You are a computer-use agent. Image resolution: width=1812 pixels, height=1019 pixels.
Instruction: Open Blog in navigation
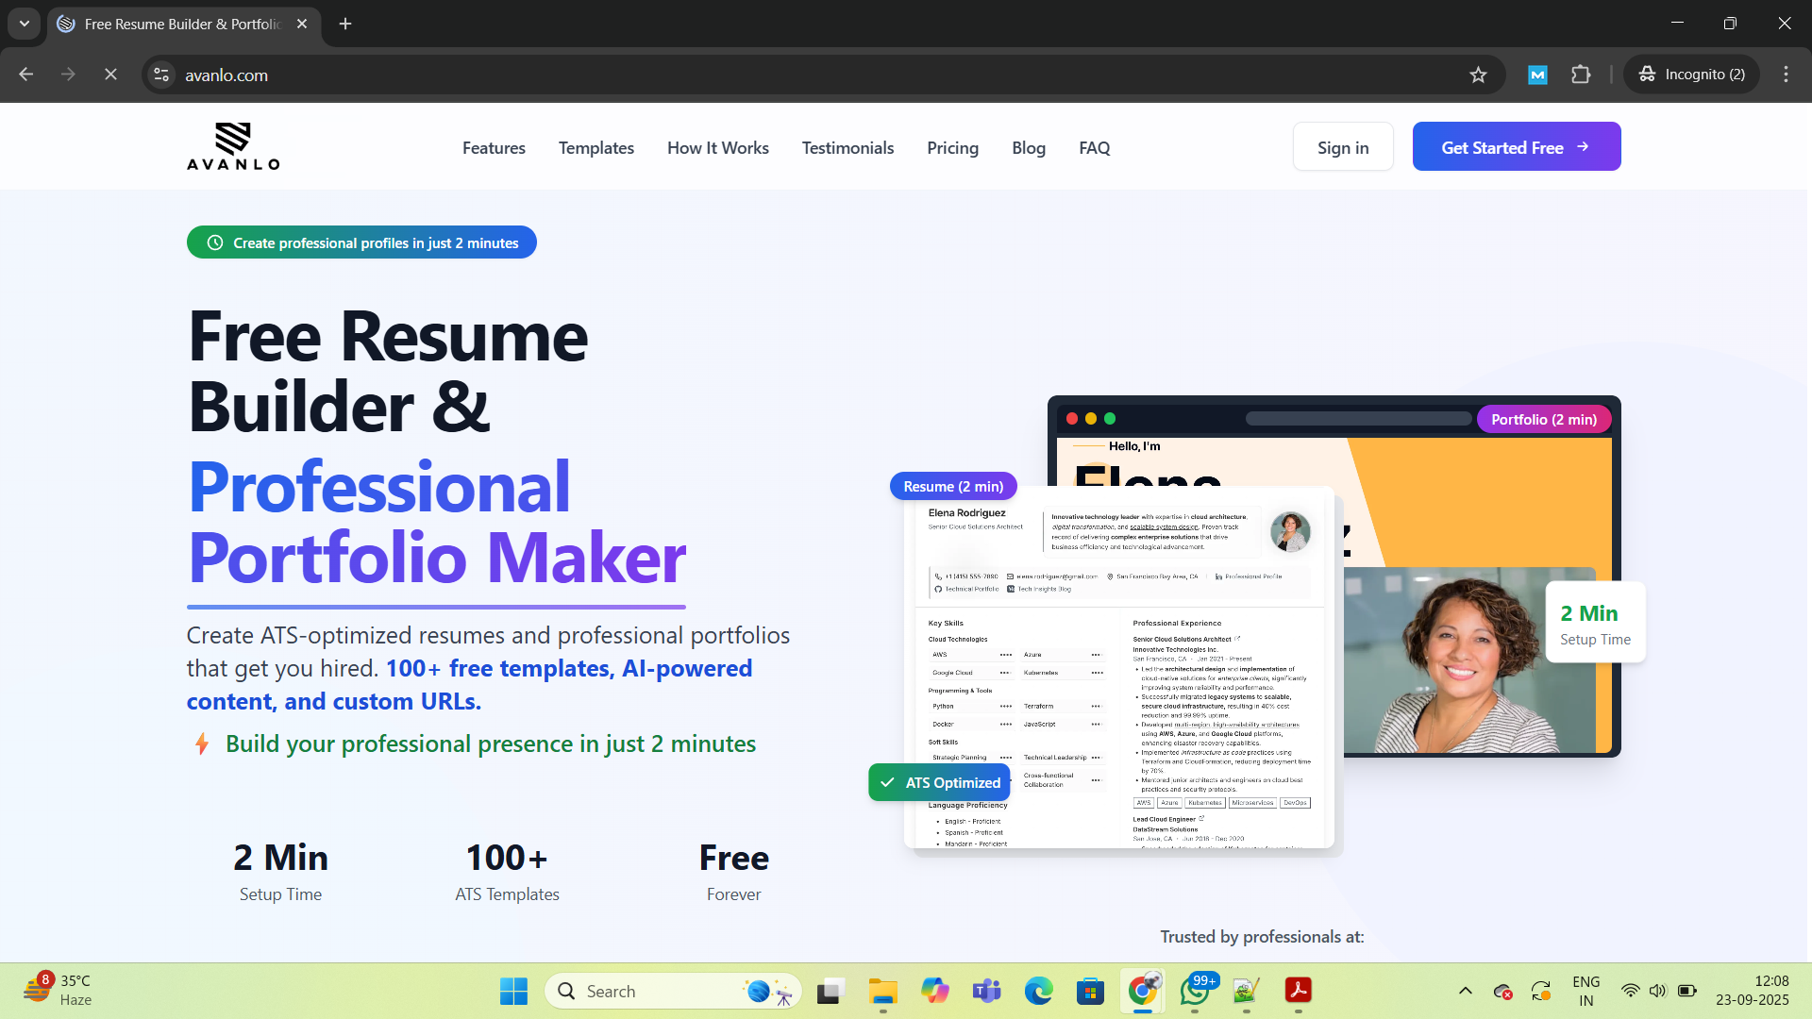(1029, 148)
